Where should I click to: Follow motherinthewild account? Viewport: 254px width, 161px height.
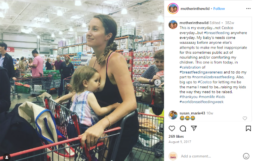point(219,8)
